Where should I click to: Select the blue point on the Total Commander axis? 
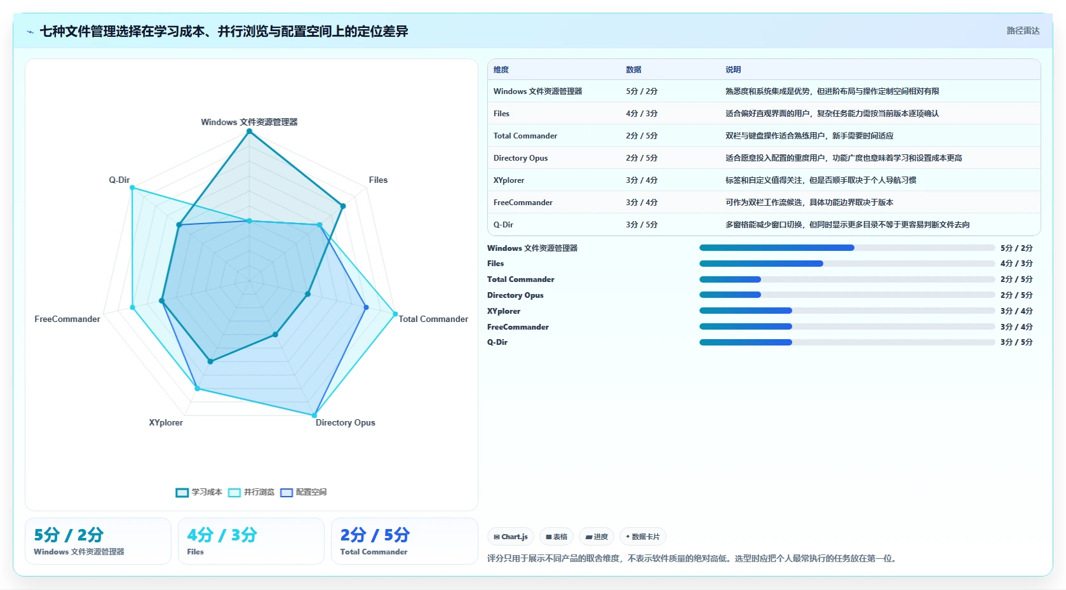pyautogui.click(x=366, y=307)
